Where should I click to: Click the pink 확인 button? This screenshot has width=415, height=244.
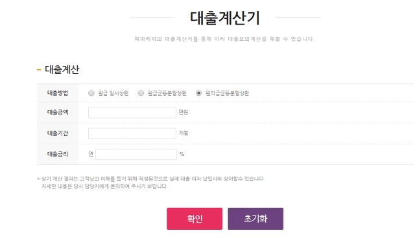[x=195, y=219]
